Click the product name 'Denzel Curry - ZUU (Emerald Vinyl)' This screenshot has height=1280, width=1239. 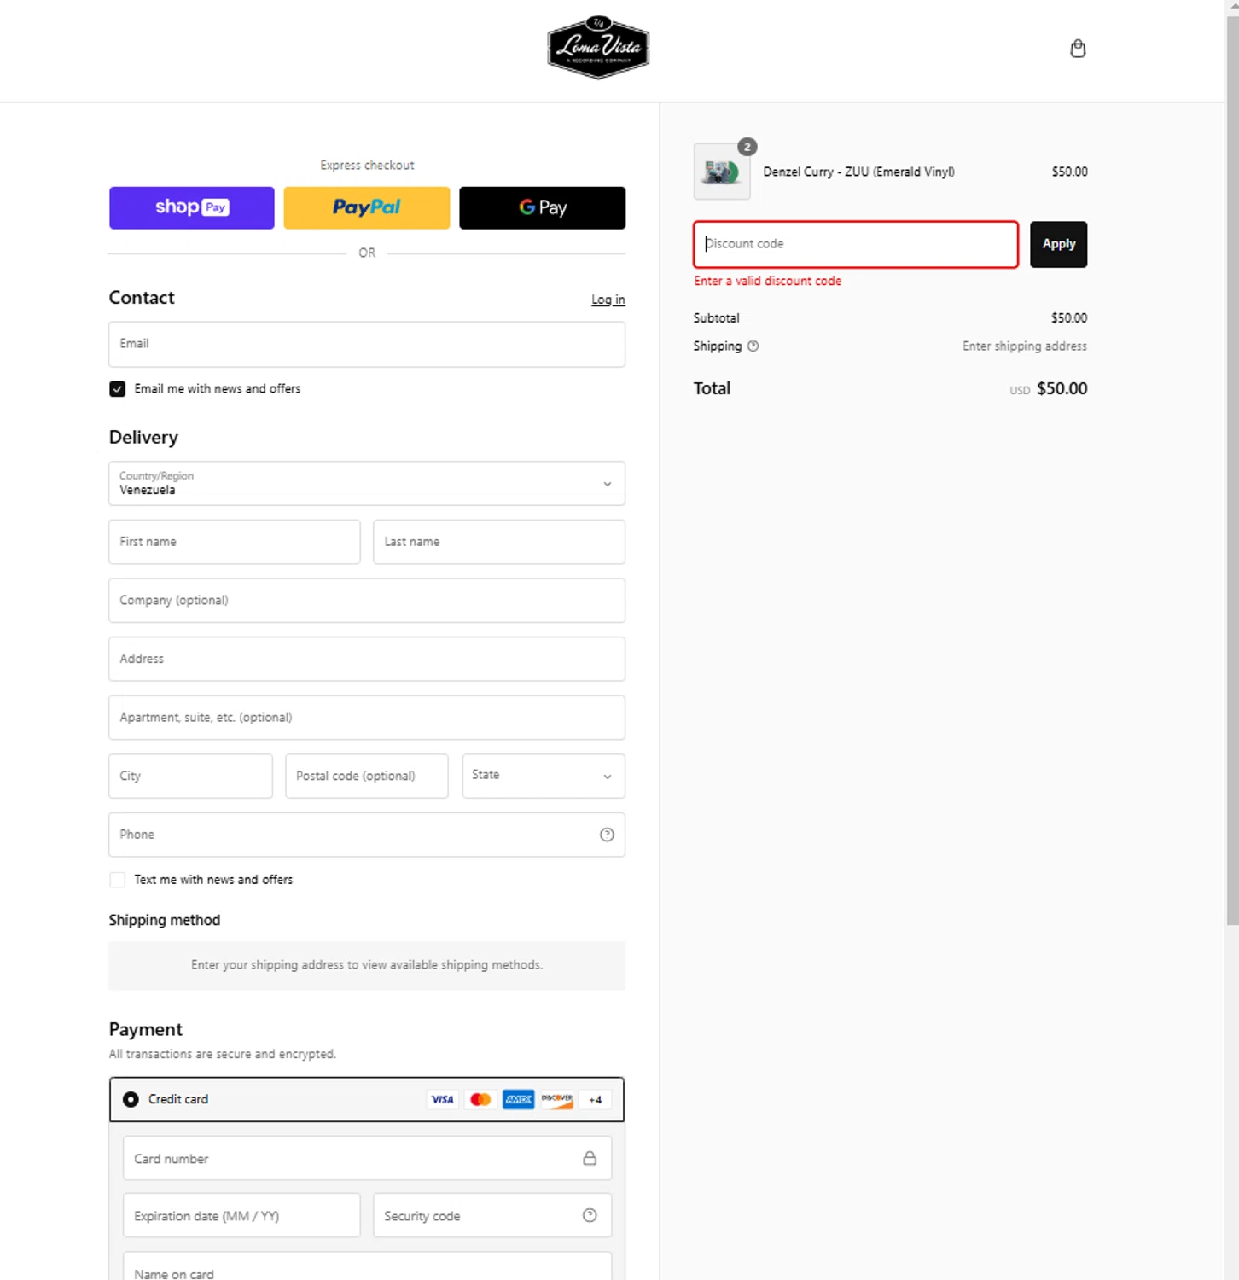tap(858, 172)
